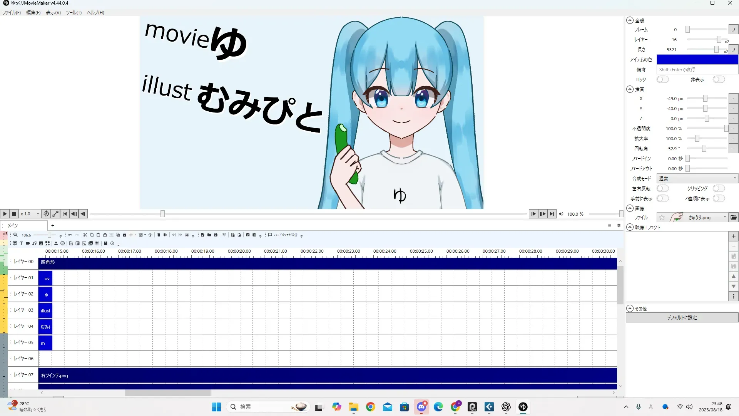This screenshot has height=416, width=739.
Task: Collapse the 描画 section expander
Action: 630,89
